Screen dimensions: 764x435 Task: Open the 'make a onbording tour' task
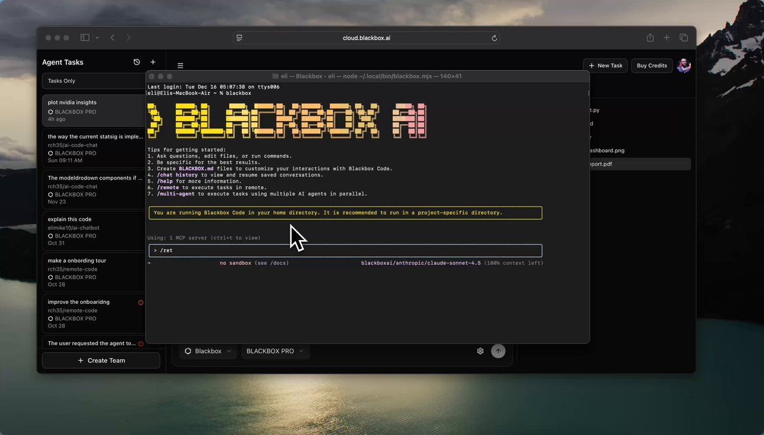(x=94, y=273)
